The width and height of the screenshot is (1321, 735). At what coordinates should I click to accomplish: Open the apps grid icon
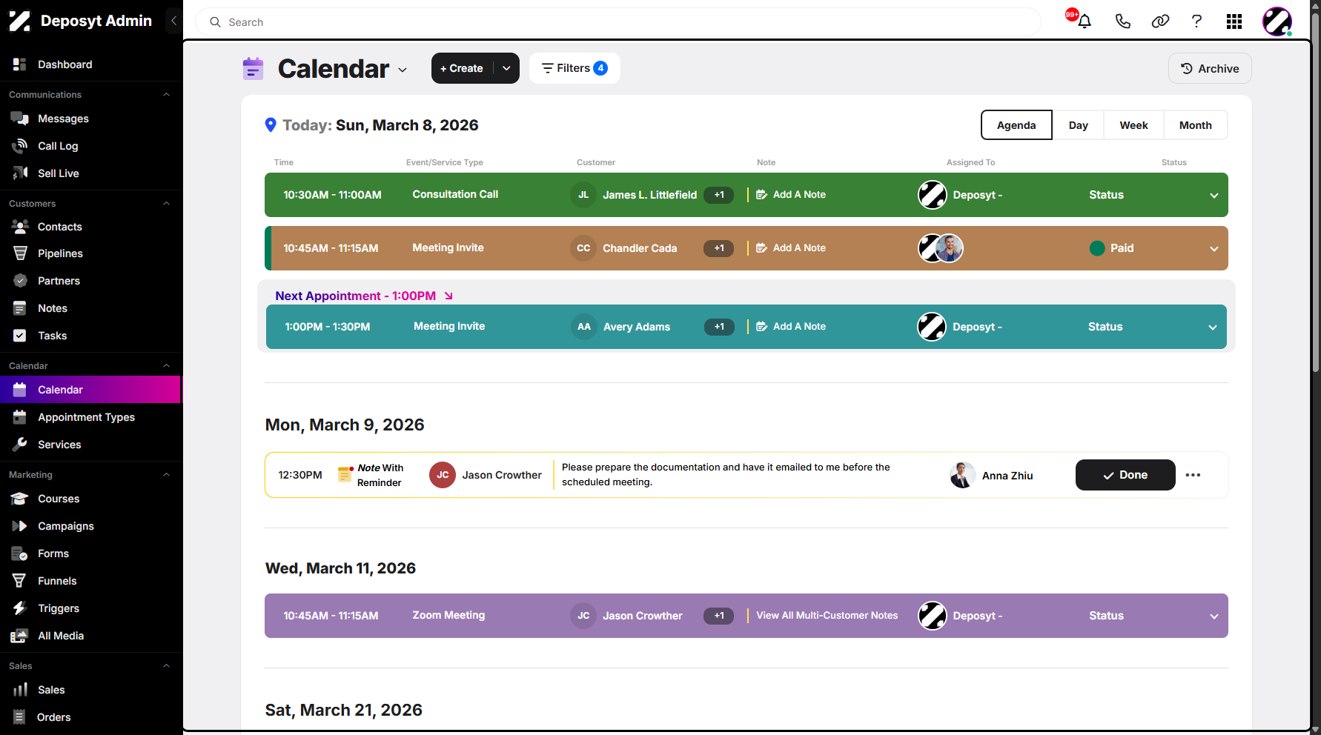tap(1234, 21)
